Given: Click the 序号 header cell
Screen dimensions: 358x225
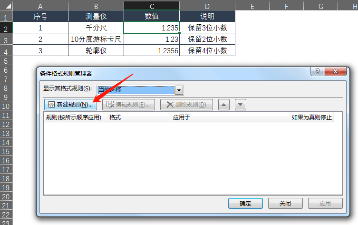Looking at the screenshot, I should click(x=40, y=16).
